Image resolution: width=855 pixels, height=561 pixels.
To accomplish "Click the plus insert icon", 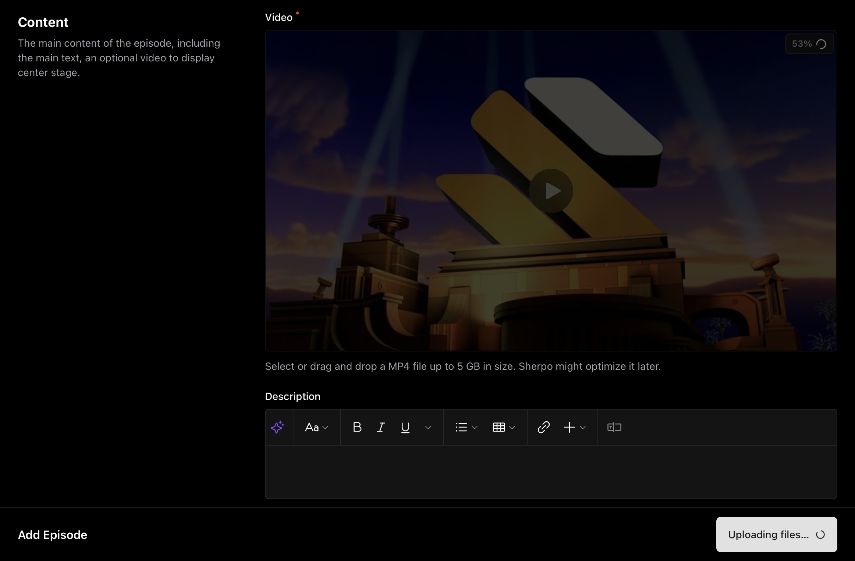I will [569, 427].
